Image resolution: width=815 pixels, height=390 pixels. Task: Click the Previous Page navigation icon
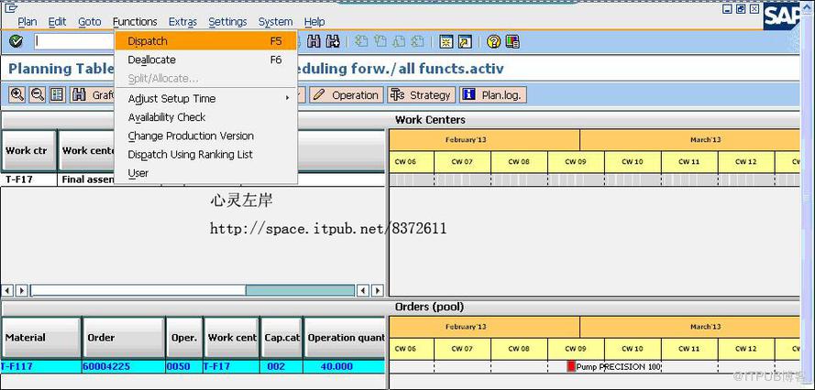point(380,41)
